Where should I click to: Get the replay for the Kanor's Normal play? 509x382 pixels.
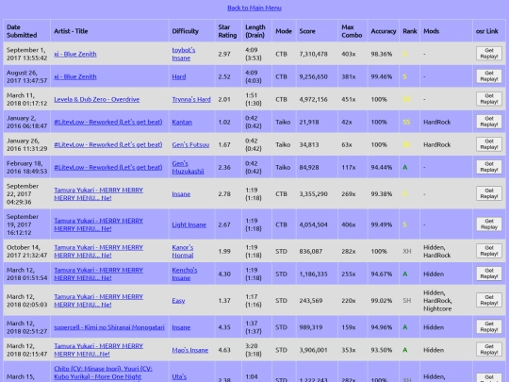coord(489,251)
